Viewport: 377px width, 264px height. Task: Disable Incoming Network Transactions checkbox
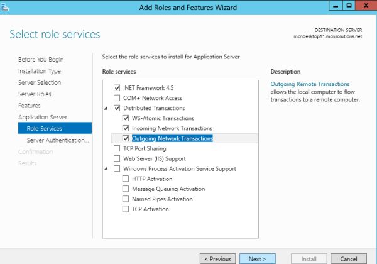[x=126, y=128]
